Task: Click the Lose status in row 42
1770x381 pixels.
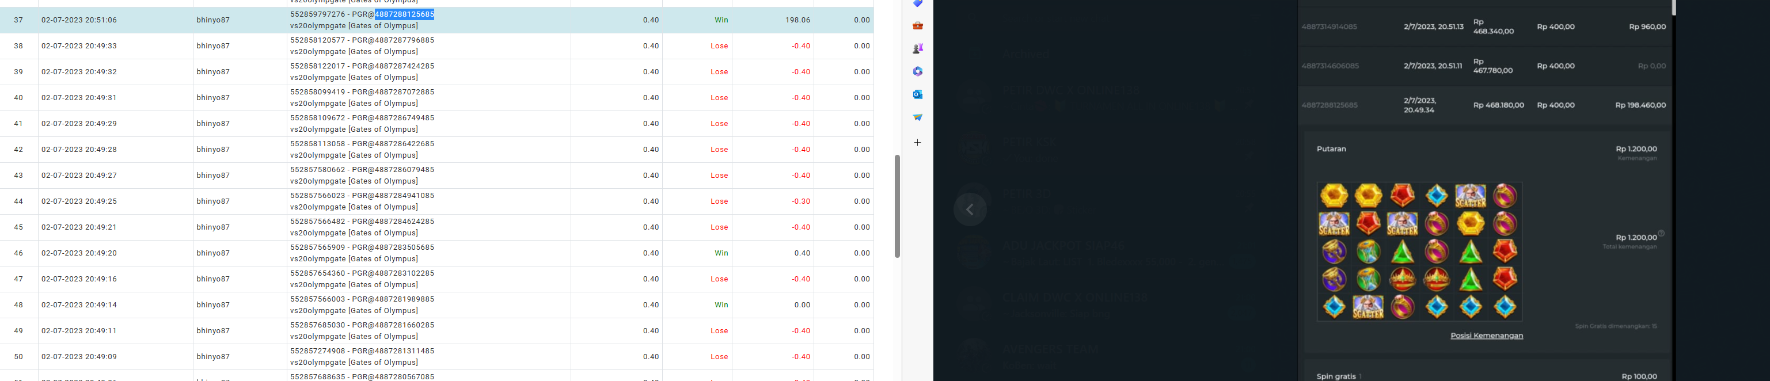Action: tap(719, 150)
